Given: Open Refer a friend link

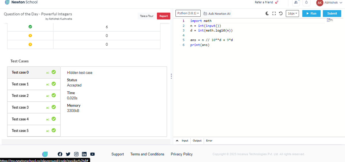Looking at the screenshot, I should [264, 2].
